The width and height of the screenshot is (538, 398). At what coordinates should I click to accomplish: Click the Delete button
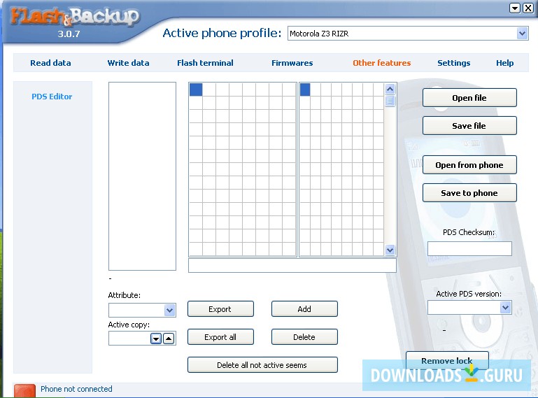pos(304,337)
